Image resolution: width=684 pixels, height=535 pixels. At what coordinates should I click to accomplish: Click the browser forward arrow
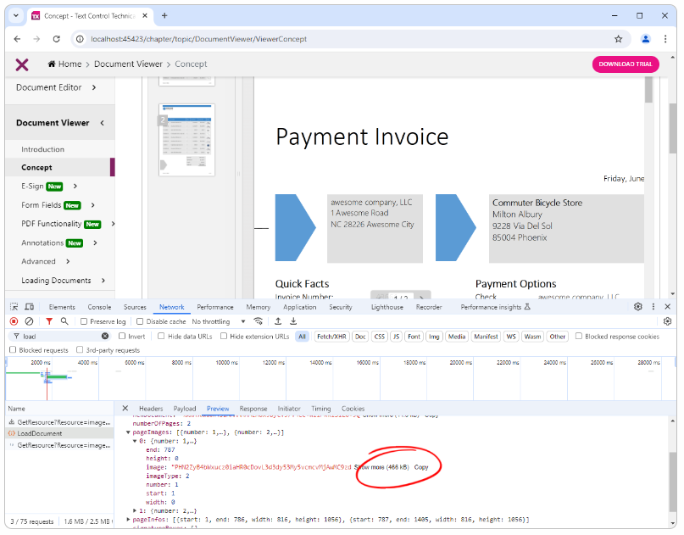36,39
